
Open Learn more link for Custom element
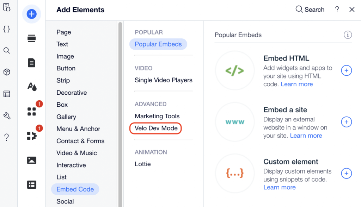point(279,187)
